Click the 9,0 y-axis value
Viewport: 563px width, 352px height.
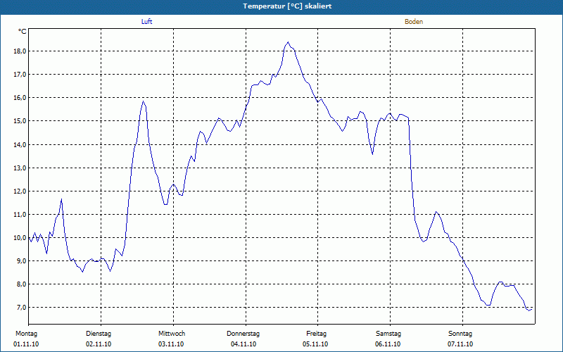[x=22, y=260]
